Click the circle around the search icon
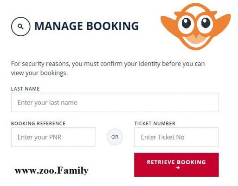 coord(20,27)
